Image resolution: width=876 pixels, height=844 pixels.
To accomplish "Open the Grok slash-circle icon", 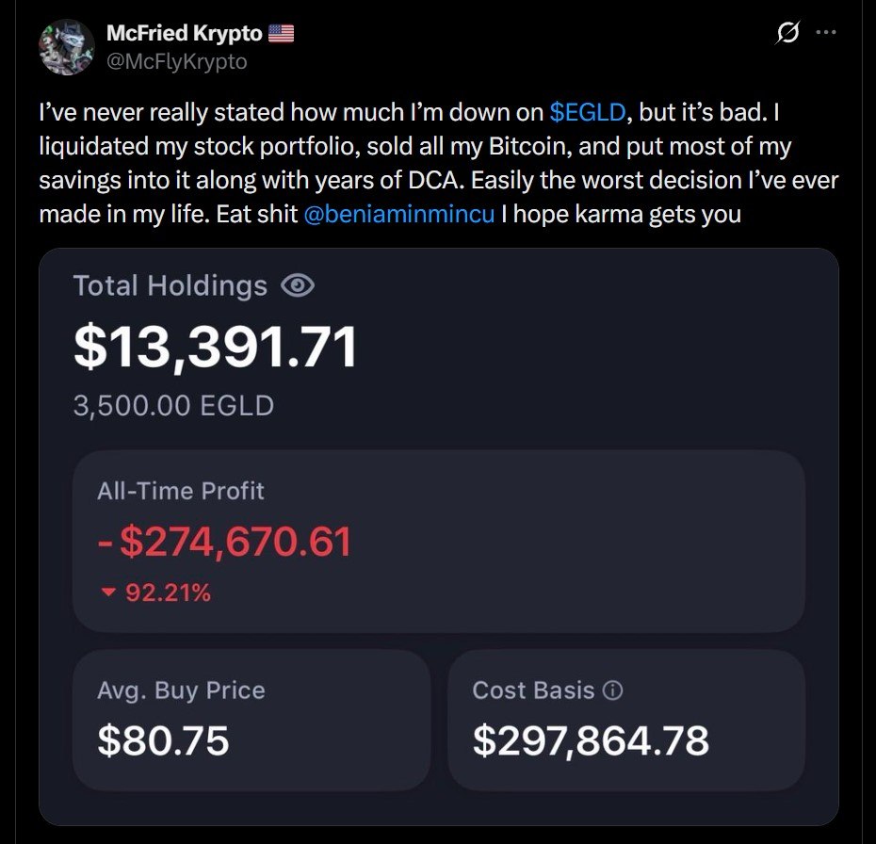I will point(787,33).
